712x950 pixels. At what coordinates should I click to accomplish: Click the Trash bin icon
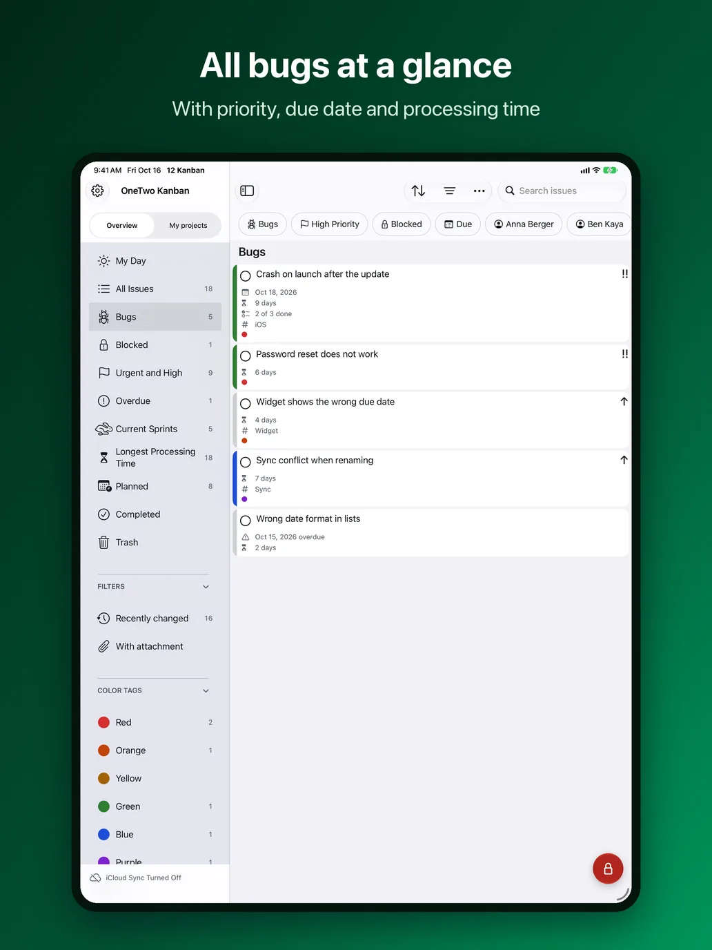pos(103,543)
